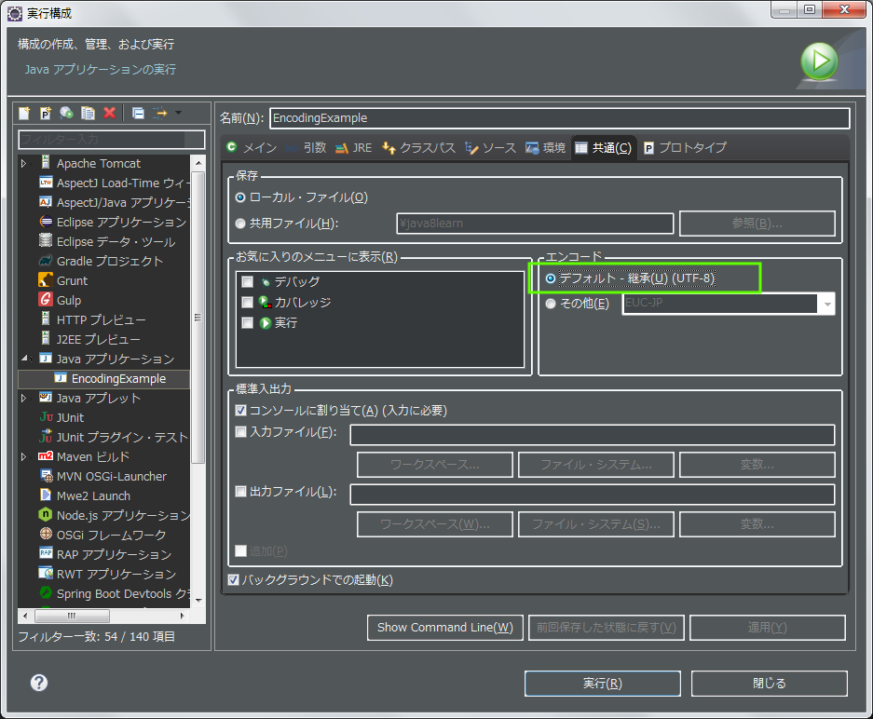Click the export launch configuration icon
The width and height of the screenshot is (873, 719).
[66, 113]
